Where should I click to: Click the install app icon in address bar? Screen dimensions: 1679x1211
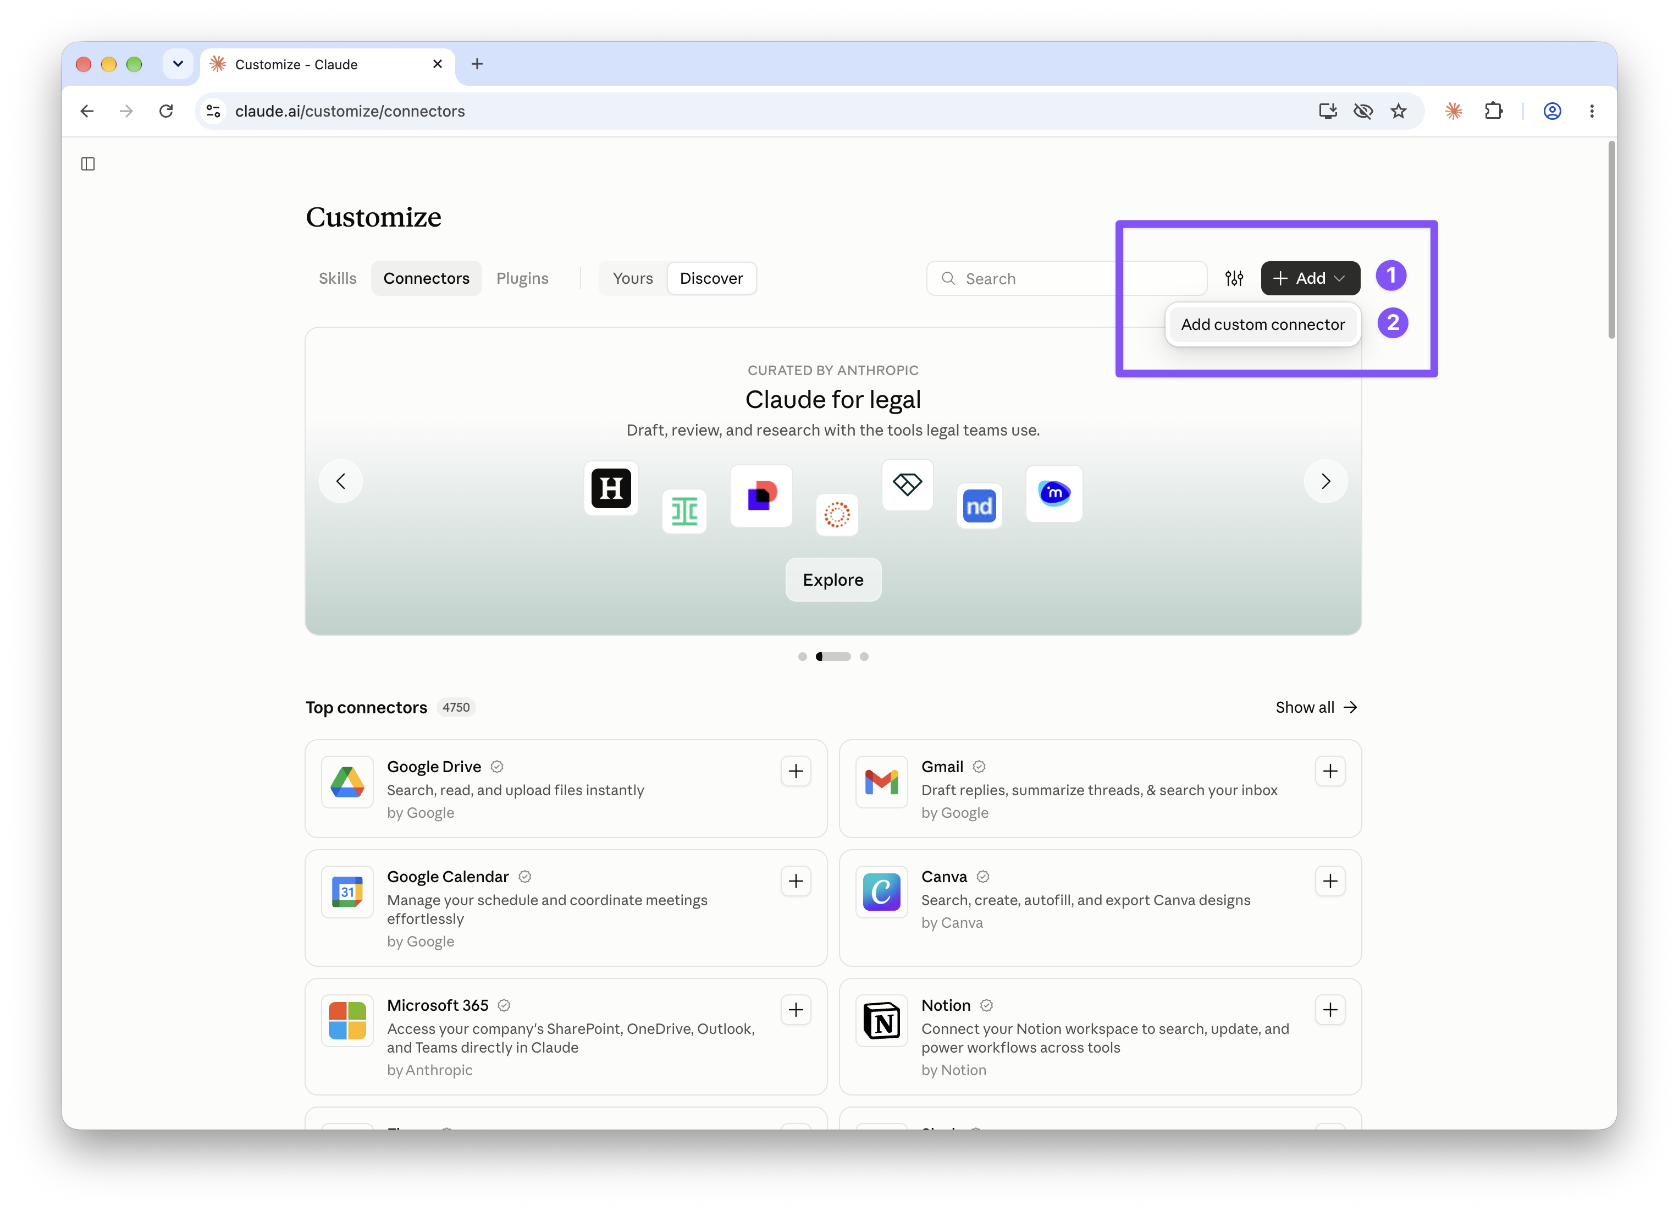[1327, 111]
